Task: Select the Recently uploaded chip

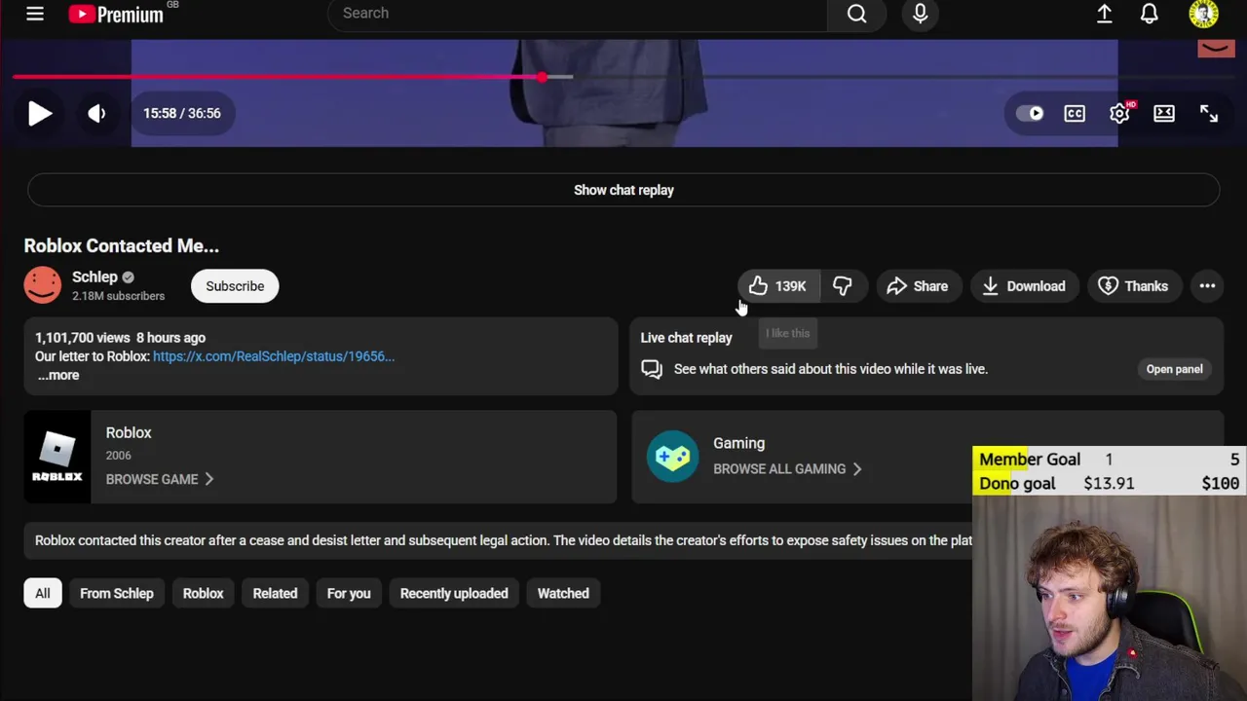Action: point(454,593)
